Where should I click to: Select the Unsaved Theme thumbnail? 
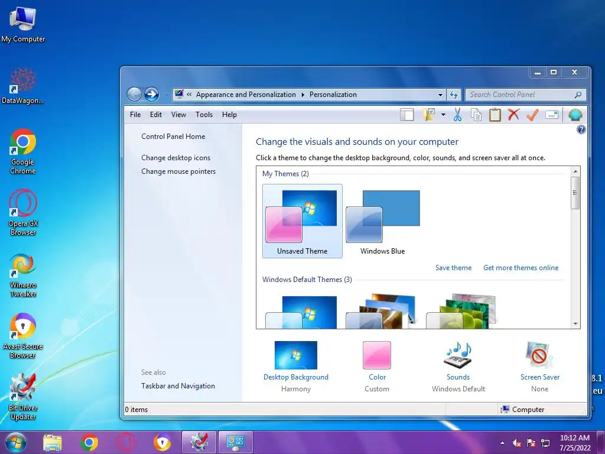click(302, 221)
